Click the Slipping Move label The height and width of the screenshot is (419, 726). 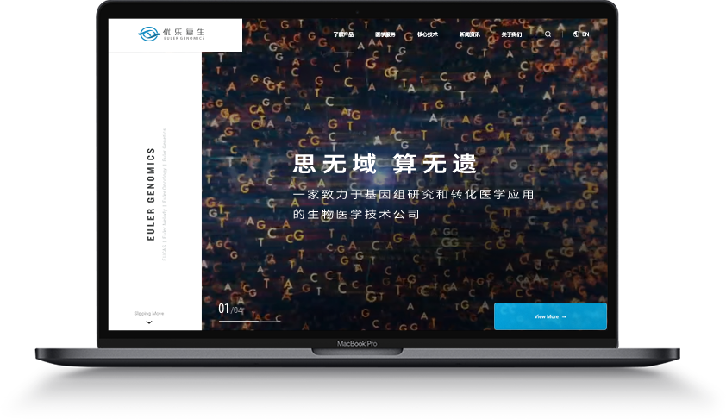click(x=149, y=313)
